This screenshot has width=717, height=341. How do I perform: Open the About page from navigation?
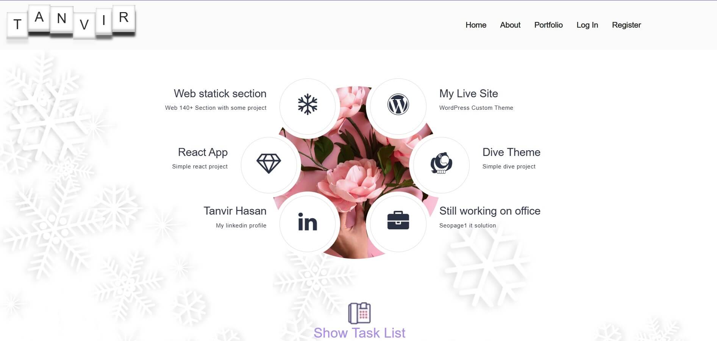tap(510, 25)
